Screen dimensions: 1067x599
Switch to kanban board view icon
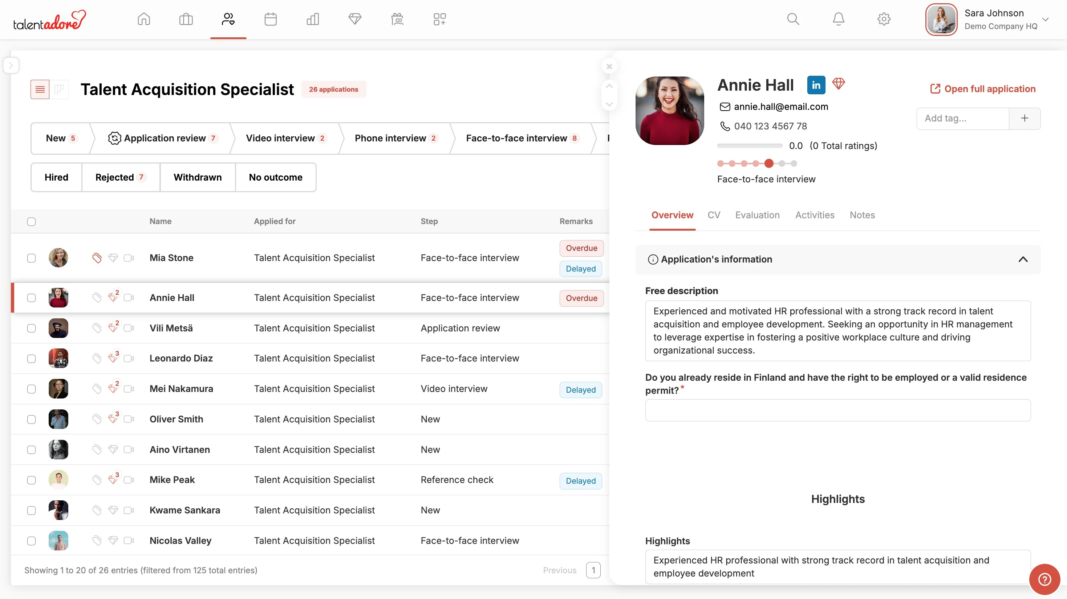[x=59, y=89]
